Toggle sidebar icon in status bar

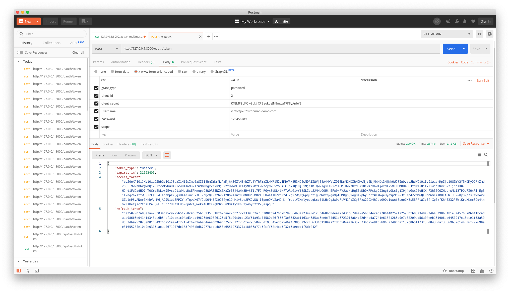click(x=19, y=271)
